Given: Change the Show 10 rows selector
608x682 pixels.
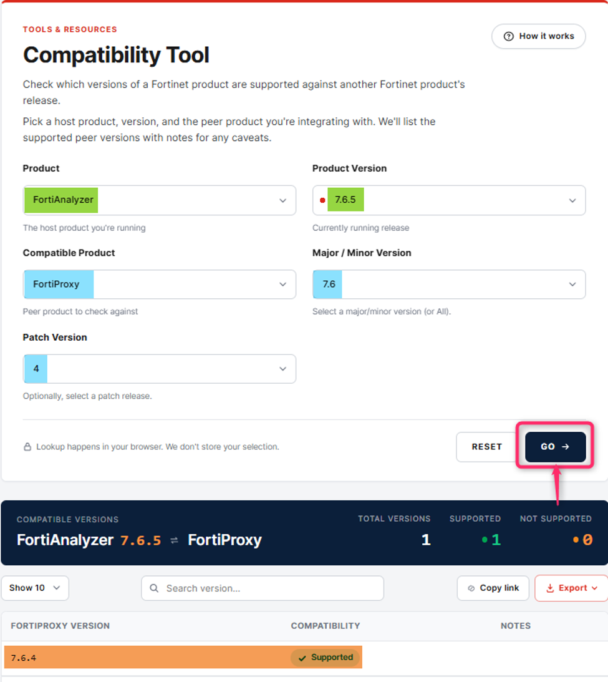Looking at the screenshot, I should pos(35,588).
